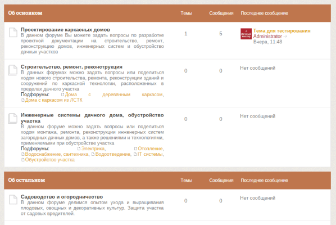This screenshot has height=225, width=336.
Task: Click the small page icon before Дома с деревянным каркасом
Action: [62, 94]
